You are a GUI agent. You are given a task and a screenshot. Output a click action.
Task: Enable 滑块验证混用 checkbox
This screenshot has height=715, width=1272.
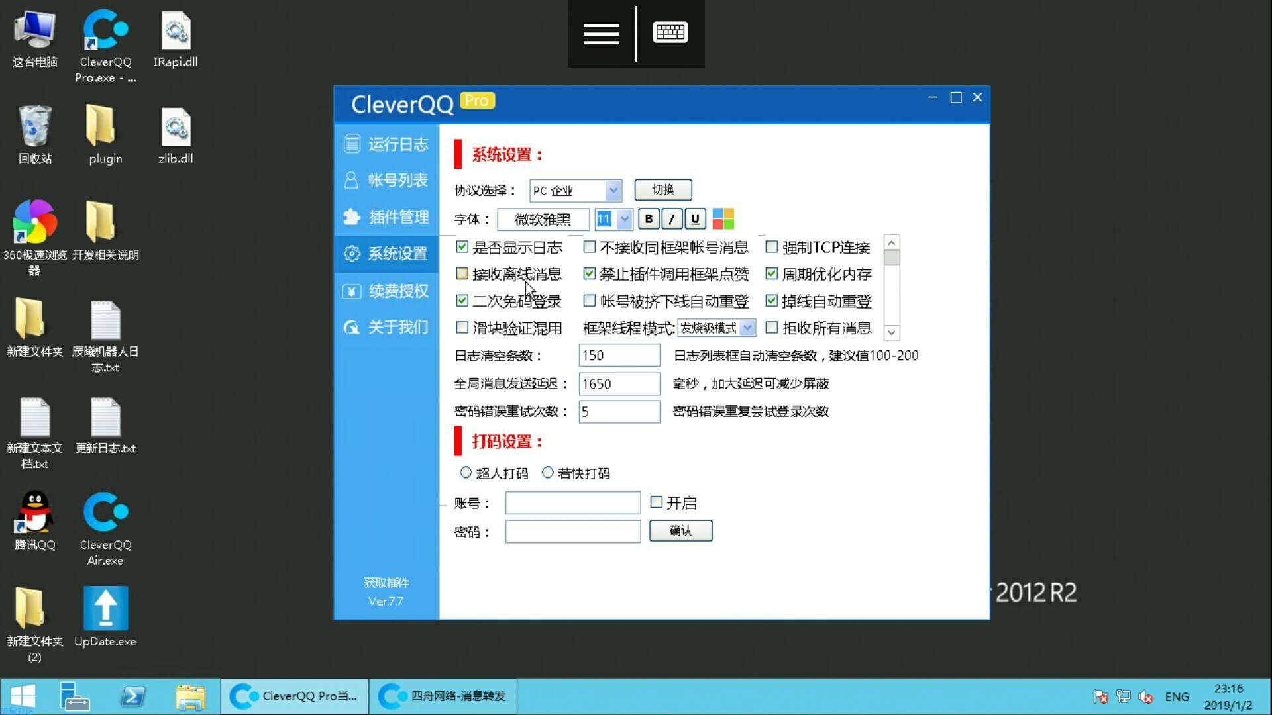click(x=462, y=327)
